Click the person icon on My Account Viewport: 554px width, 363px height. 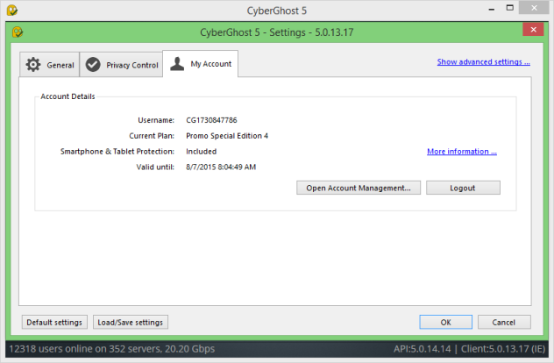pos(177,64)
